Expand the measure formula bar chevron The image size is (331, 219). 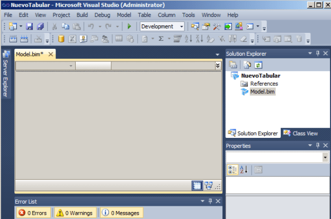coord(217,66)
